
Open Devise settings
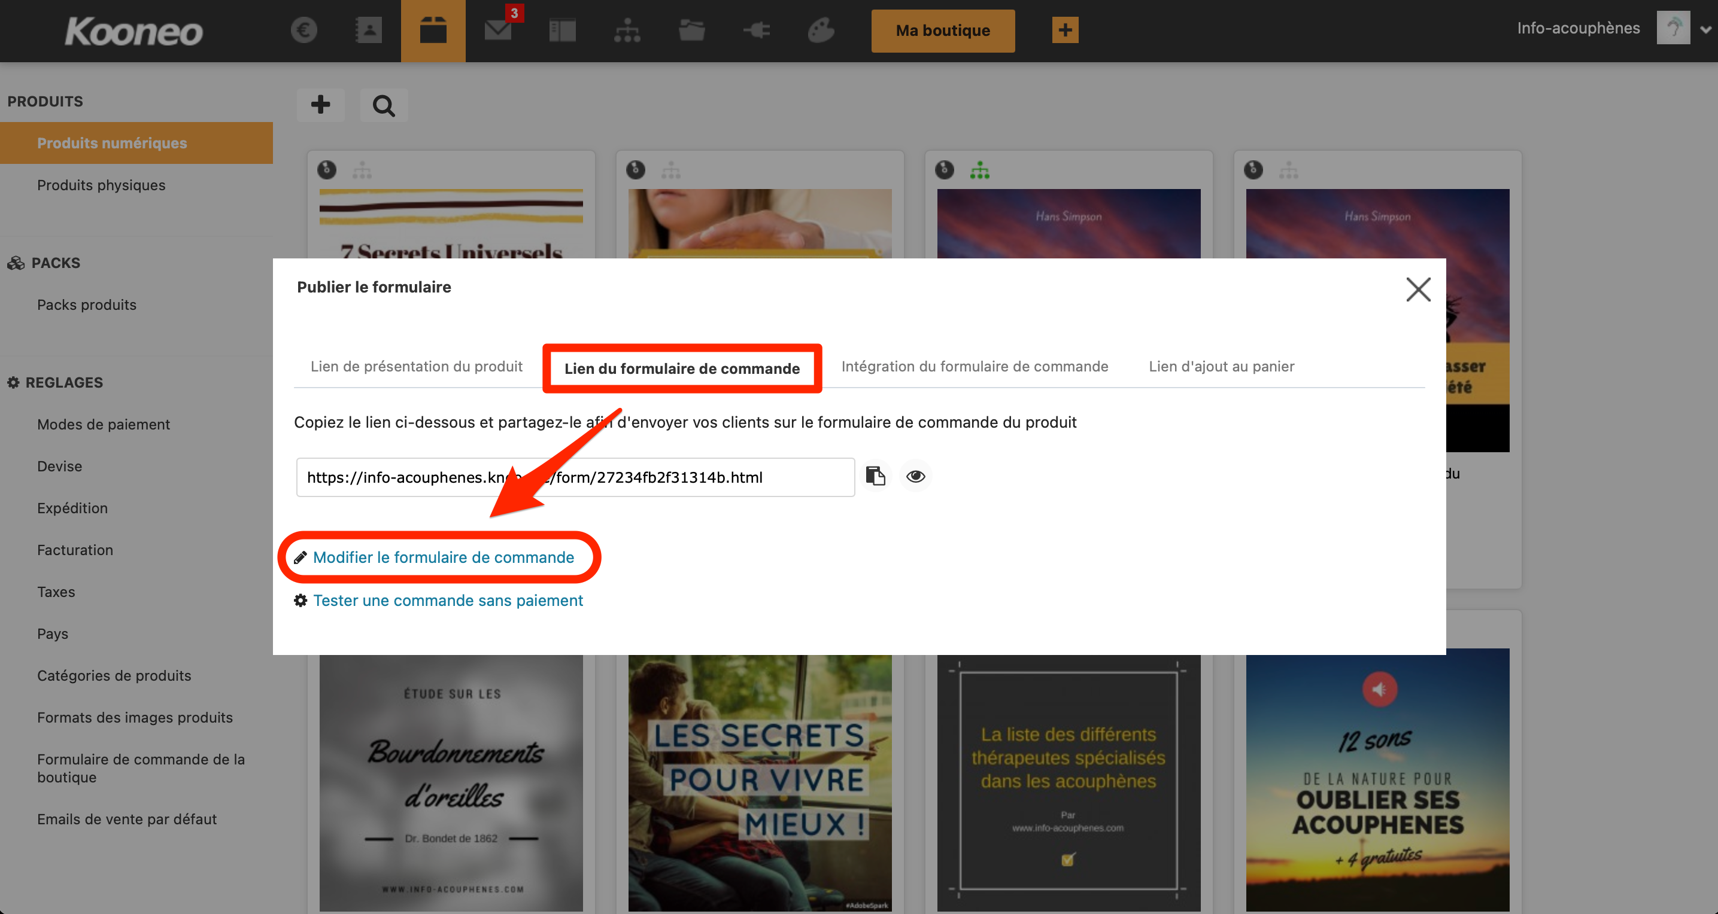pos(59,466)
